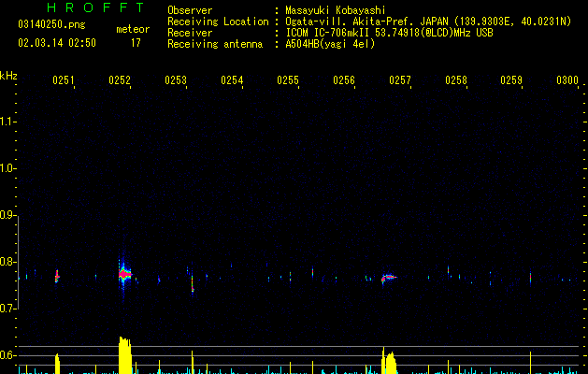The image size is (588, 374).
Task: Click the 0256 time marker
Action: pos(344,80)
